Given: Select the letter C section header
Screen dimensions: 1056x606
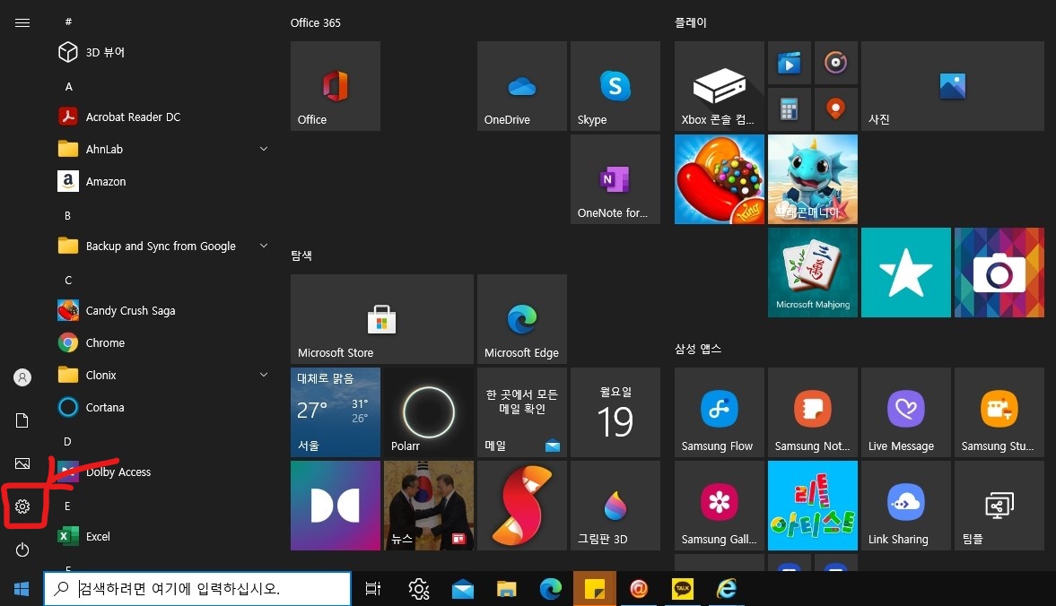Looking at the screenshot, I should (68, 281).
